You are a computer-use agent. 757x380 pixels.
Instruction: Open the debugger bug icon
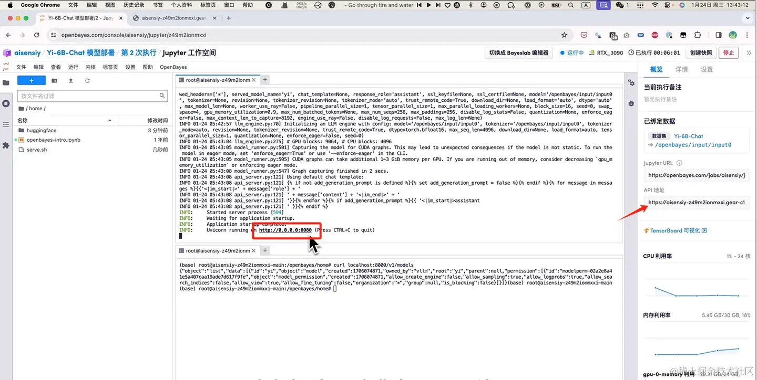click(x=631, y=104)
